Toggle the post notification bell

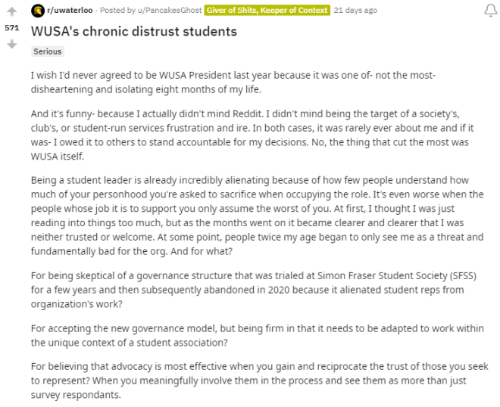click(490, 11)
